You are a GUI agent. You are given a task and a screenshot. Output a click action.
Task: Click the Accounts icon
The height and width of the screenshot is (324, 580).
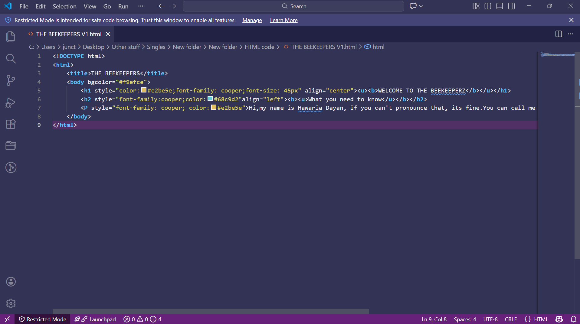(11, 282)
